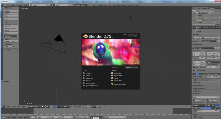Click the Audio mixdown button
This screenshot has width=221, height=119.
215,38
